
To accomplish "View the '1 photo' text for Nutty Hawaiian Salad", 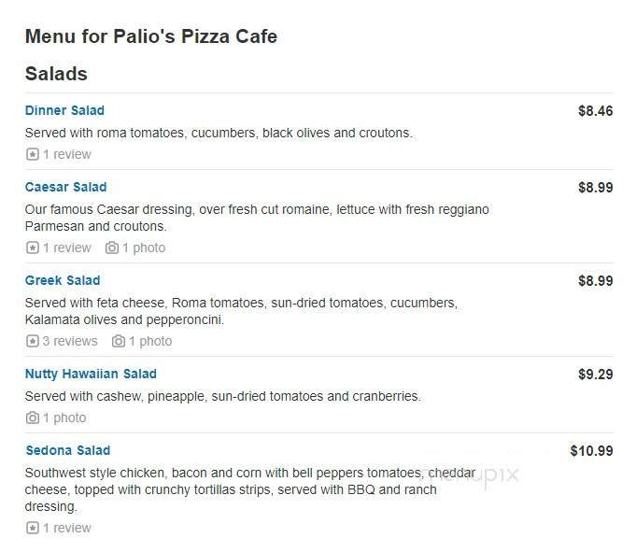I will pos(64,418).
